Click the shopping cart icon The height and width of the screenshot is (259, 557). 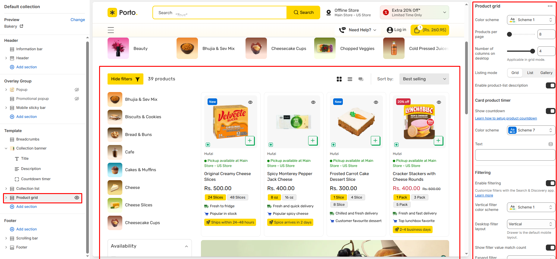pyautogui.click(x=417, y=30)
